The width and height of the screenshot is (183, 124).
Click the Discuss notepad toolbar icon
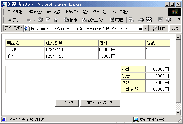[x=161, y=20]
